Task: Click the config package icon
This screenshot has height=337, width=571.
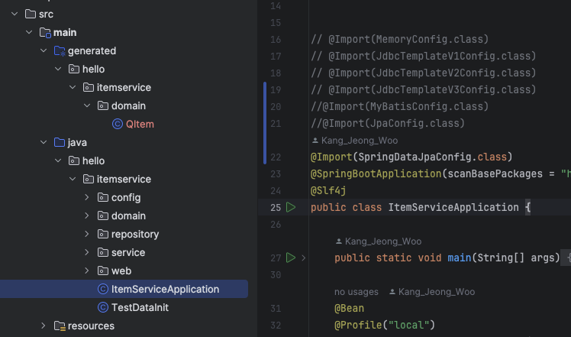Action: click(103, 197)
